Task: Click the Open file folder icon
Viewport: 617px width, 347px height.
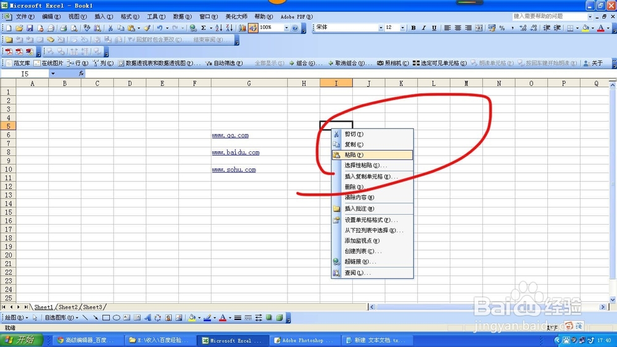Action: click(19, 28)
